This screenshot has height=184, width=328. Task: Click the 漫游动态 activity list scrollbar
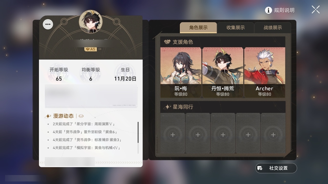[138, 132]
